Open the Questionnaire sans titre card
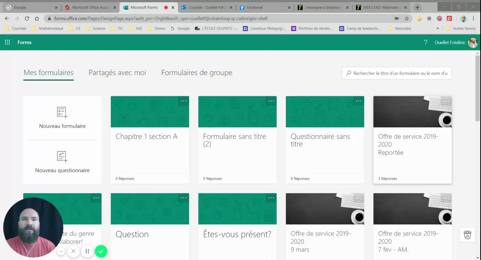The image size is (481, 260). 325,140
